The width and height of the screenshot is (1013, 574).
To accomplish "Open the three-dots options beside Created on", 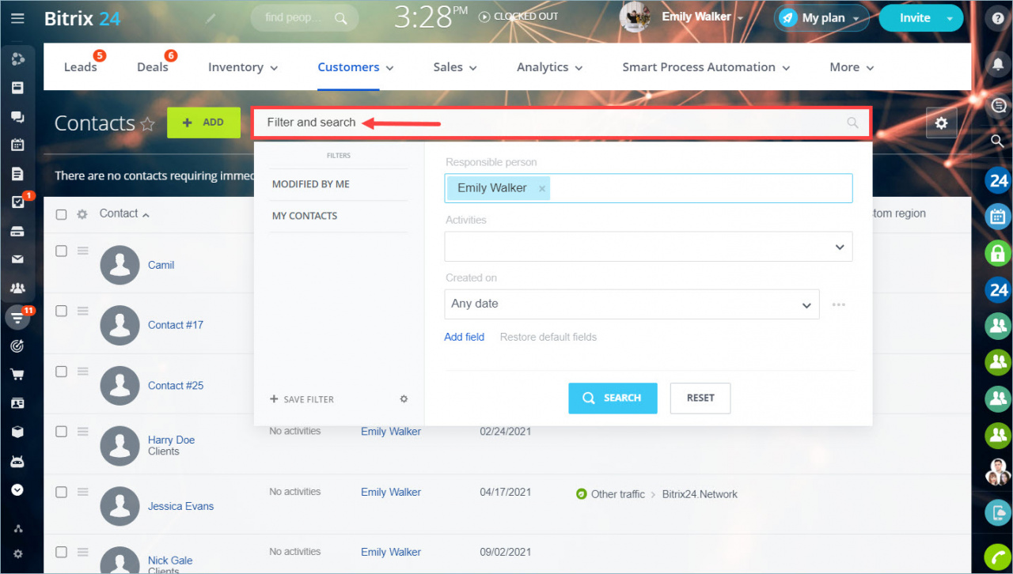I will [x=839, y=304].
